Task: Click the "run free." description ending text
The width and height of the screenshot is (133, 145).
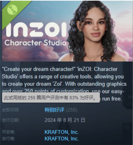Action: [x=112, y=99]
